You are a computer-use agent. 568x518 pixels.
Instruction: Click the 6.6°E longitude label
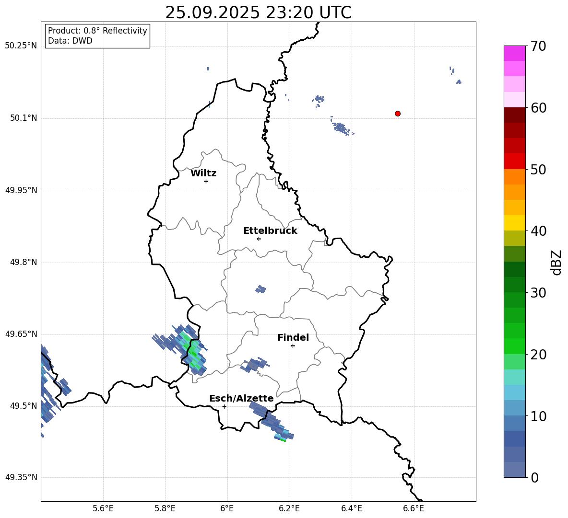pyautogui.click(x=414, y=508)
